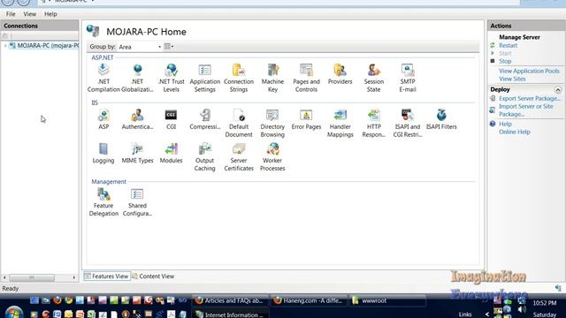566x318 pixels.
Task: Open Shared Configuration icon
Action: pos(137,202)
